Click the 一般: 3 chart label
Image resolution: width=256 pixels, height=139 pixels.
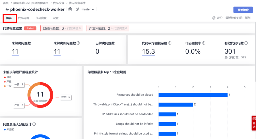[19, 85]
